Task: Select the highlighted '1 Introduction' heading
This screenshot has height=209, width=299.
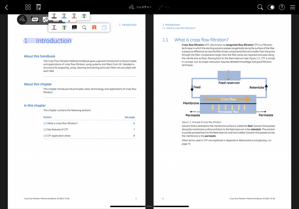Action: [x=48, y=41]
